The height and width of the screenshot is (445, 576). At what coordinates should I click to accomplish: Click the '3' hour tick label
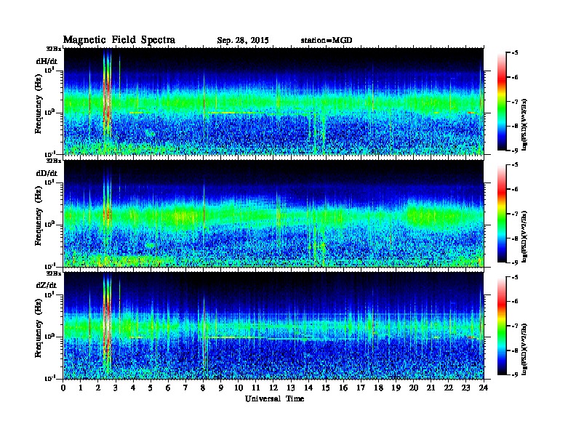pyautogui.click(x=116, y=388)
